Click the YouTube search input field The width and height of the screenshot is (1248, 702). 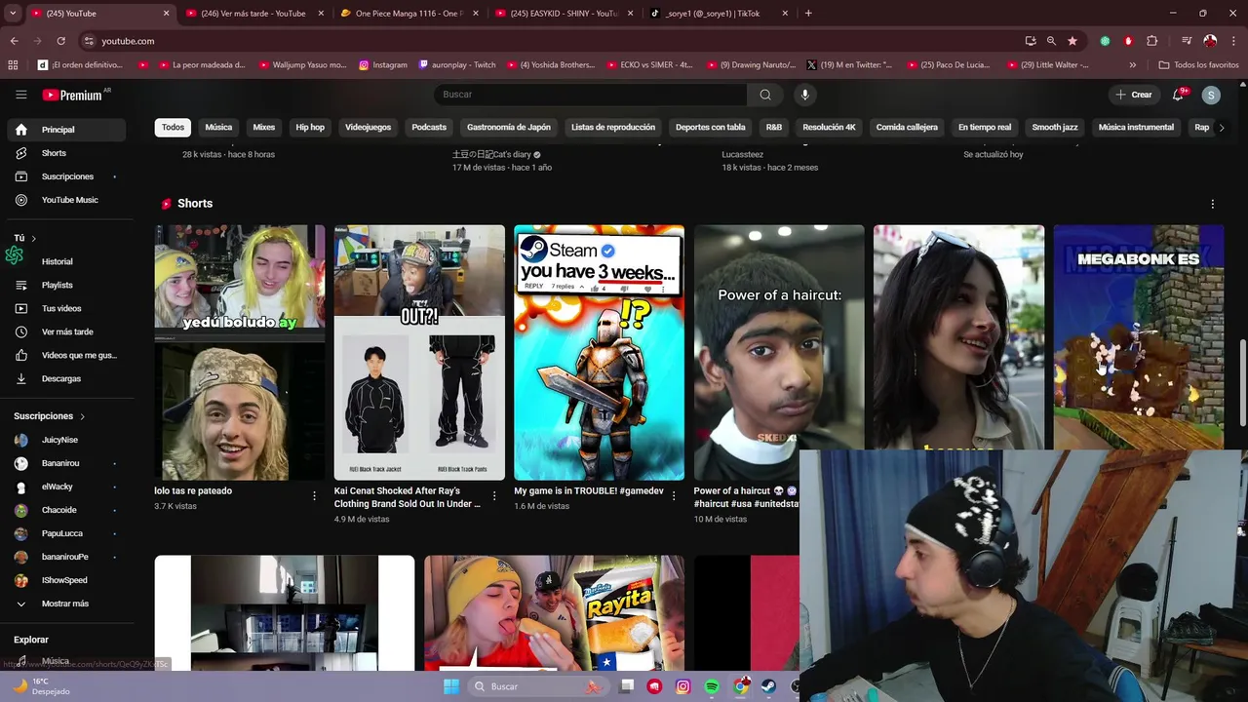[x=591, y=95]
